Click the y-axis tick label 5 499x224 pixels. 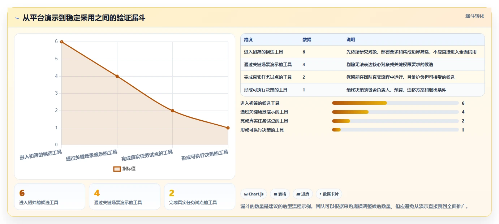tap(56, 59)
